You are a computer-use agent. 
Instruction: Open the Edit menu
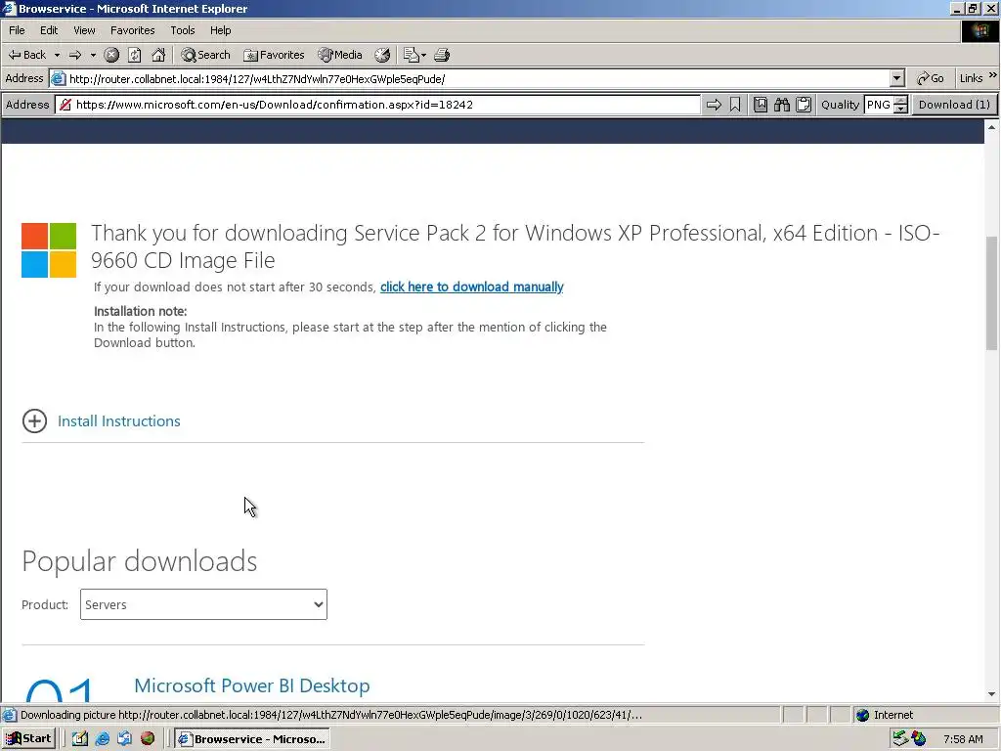(x=49, y=30)
